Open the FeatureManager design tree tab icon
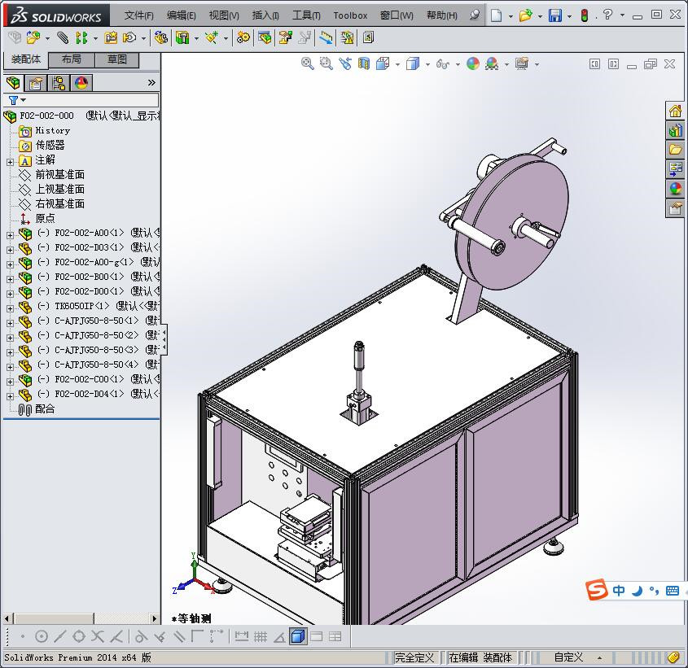Viewport: 688px width, 668px height. click(x=13, y=83)
